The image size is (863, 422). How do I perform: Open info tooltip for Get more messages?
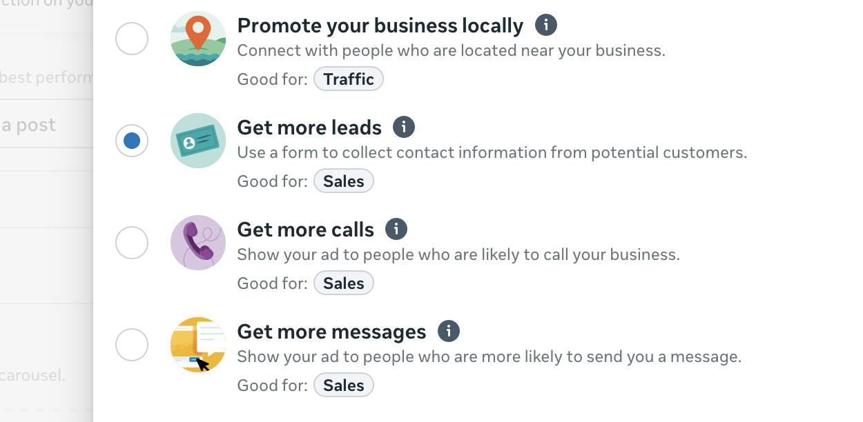point(449,331)
